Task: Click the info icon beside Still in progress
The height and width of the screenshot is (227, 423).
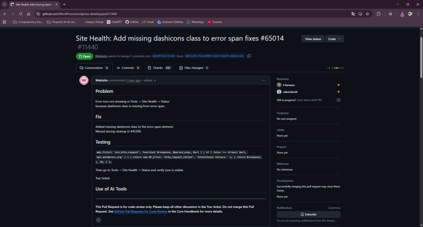Action: click(339, 100)
